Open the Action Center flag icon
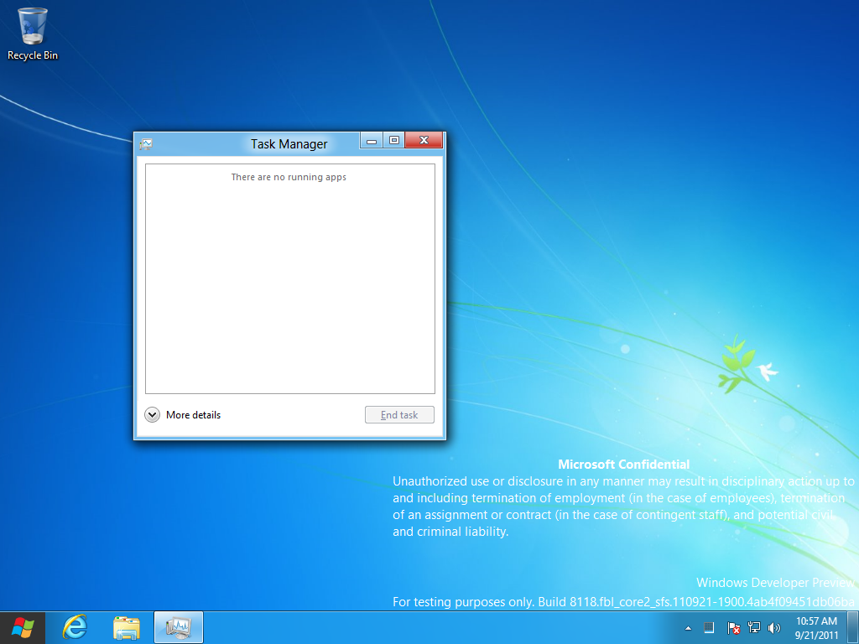The width and height of the screenshot is (859, 644). pyautogui.click(x=733, y=628)
